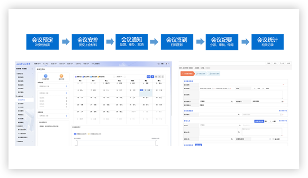Select the orange step 1 tab in form
The height and width of the screenshot is (178, 308).
click(x=188, y=74)
